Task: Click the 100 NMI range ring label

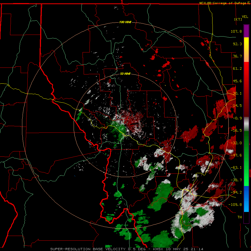Action: [125, 22]
